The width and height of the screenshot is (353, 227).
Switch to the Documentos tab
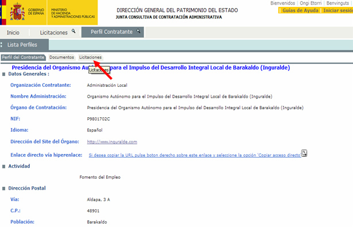61,57
